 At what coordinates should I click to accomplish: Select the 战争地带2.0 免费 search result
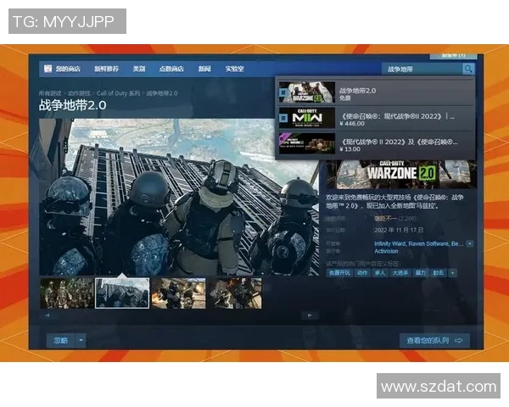(x=376, y=92)
